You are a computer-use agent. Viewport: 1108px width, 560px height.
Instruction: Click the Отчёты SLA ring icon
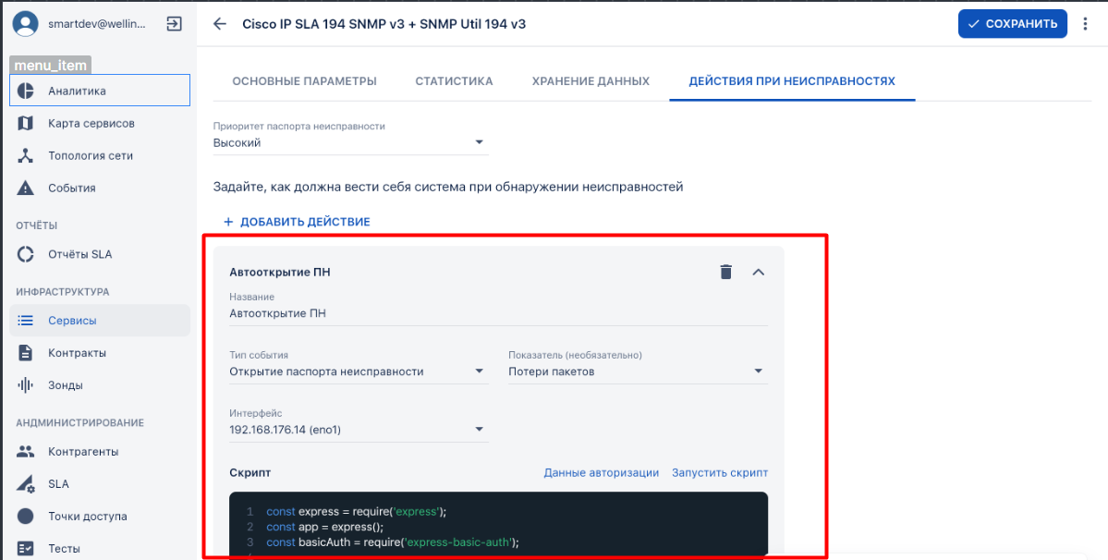click(26, 254)
